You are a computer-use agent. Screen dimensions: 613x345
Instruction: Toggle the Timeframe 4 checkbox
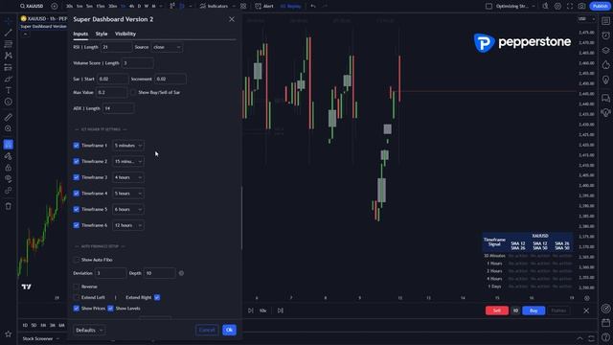coord(77,194)
